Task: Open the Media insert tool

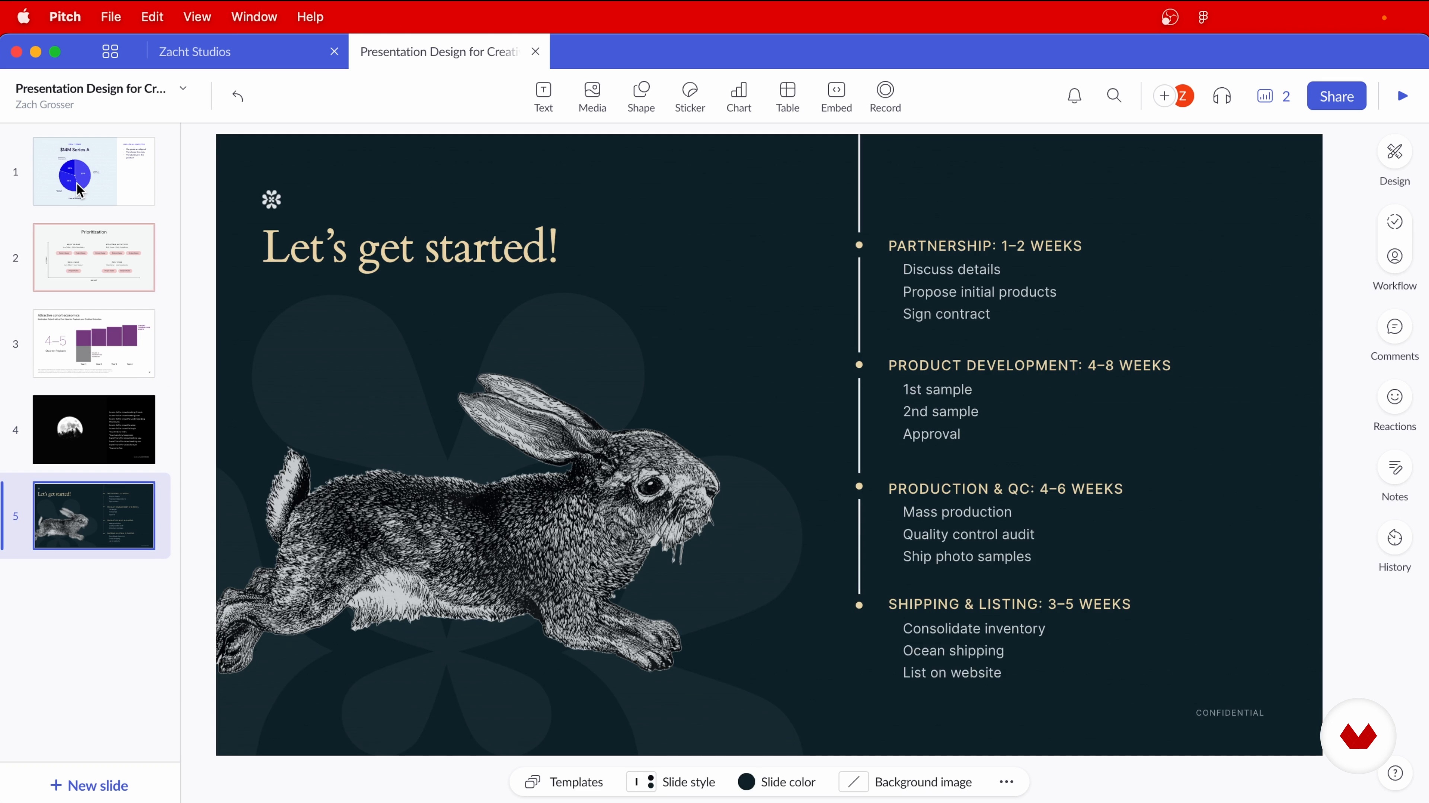Action: pos(592,97)
